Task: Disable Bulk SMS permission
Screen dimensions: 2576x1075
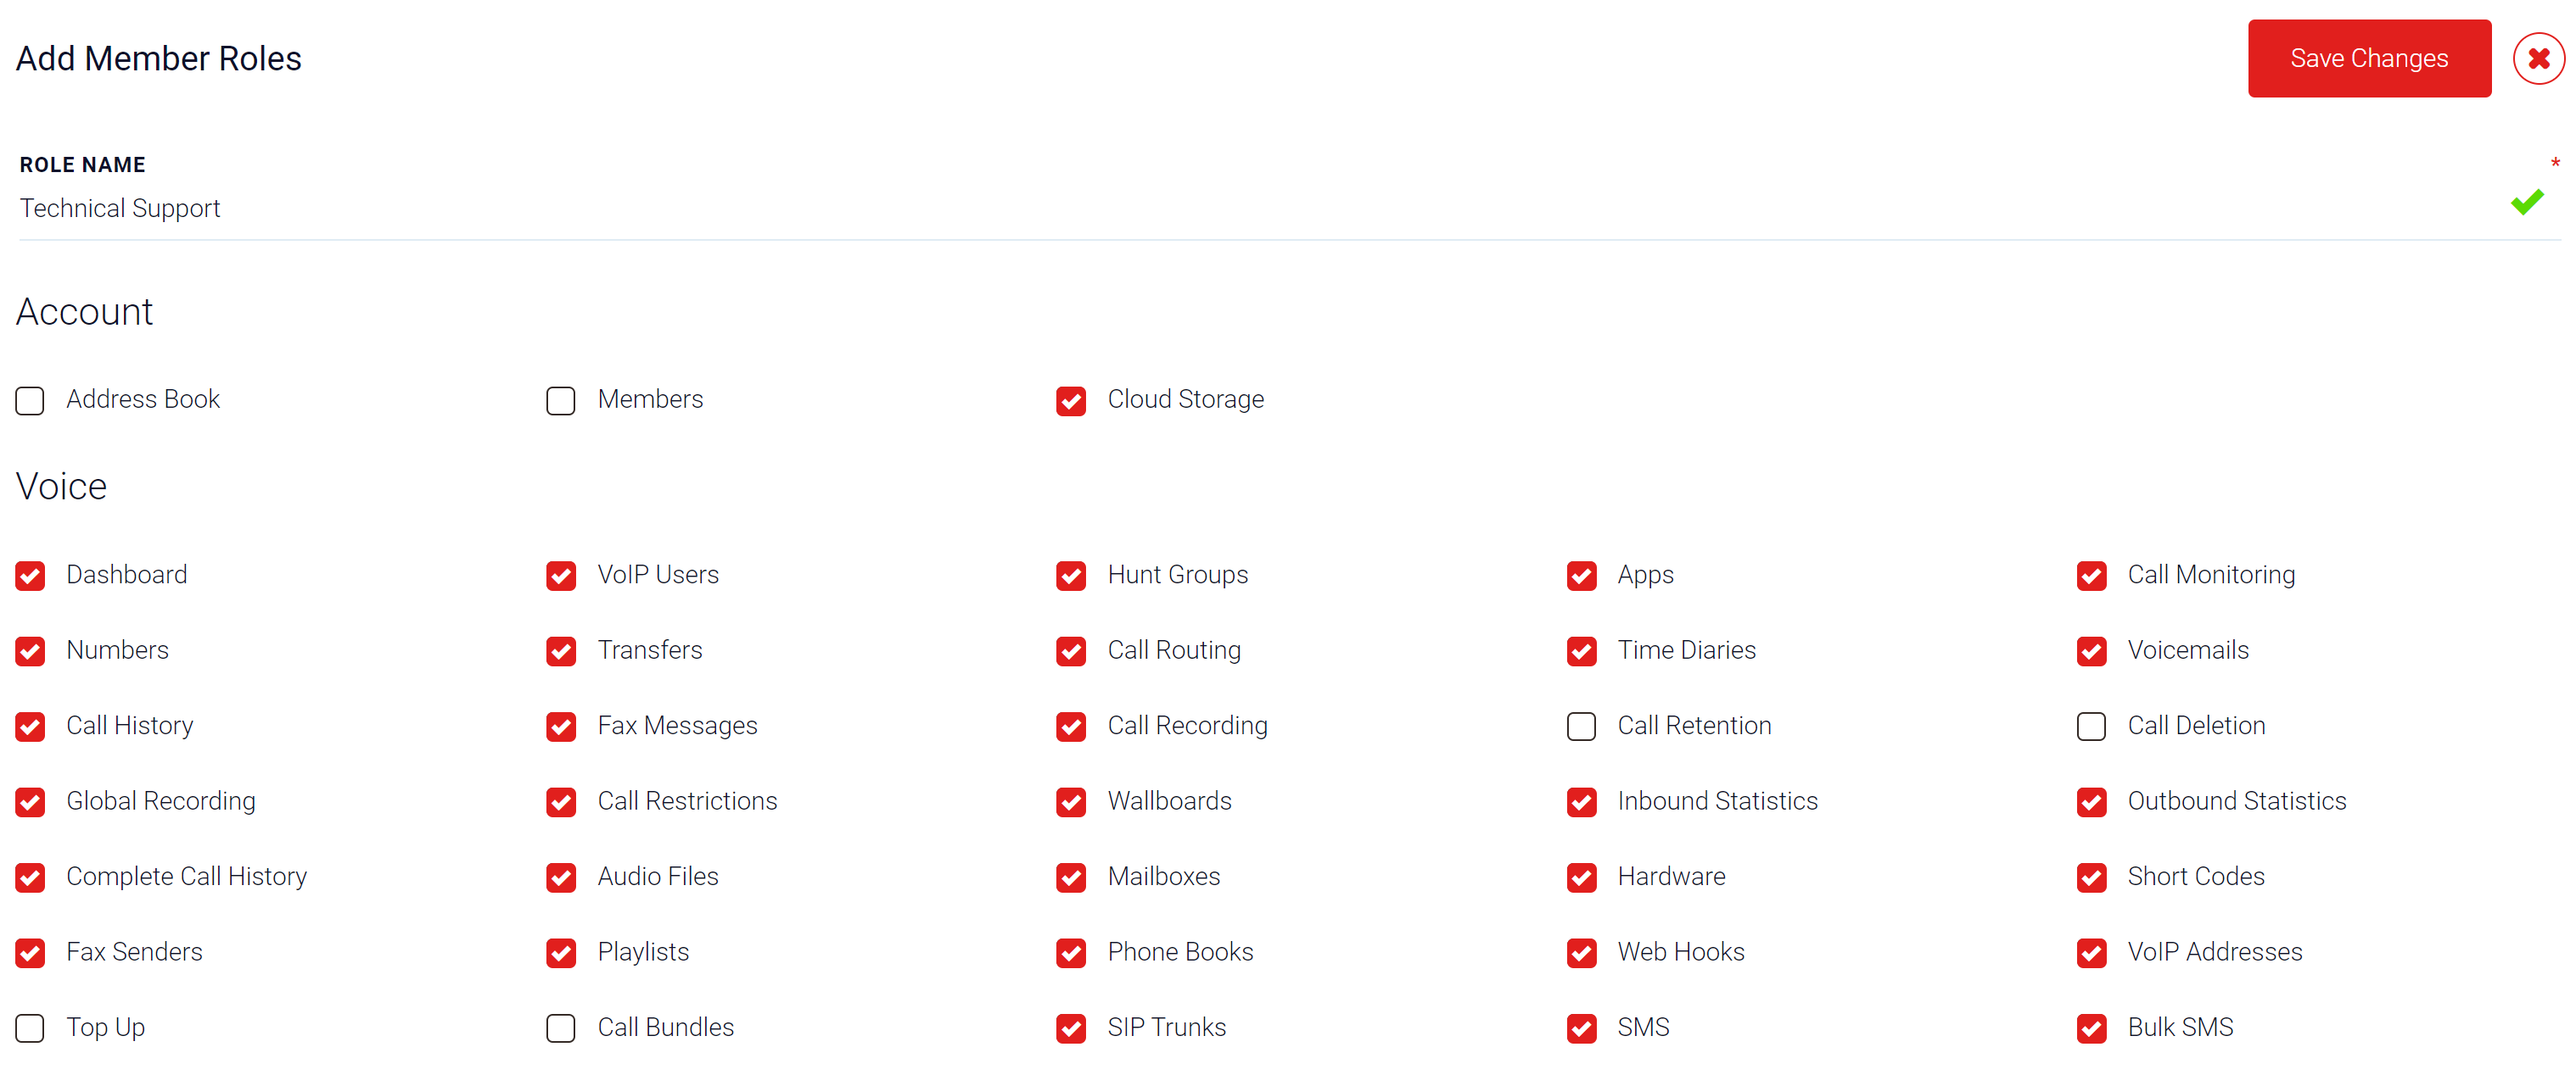Action: tap(2091, 1029)
